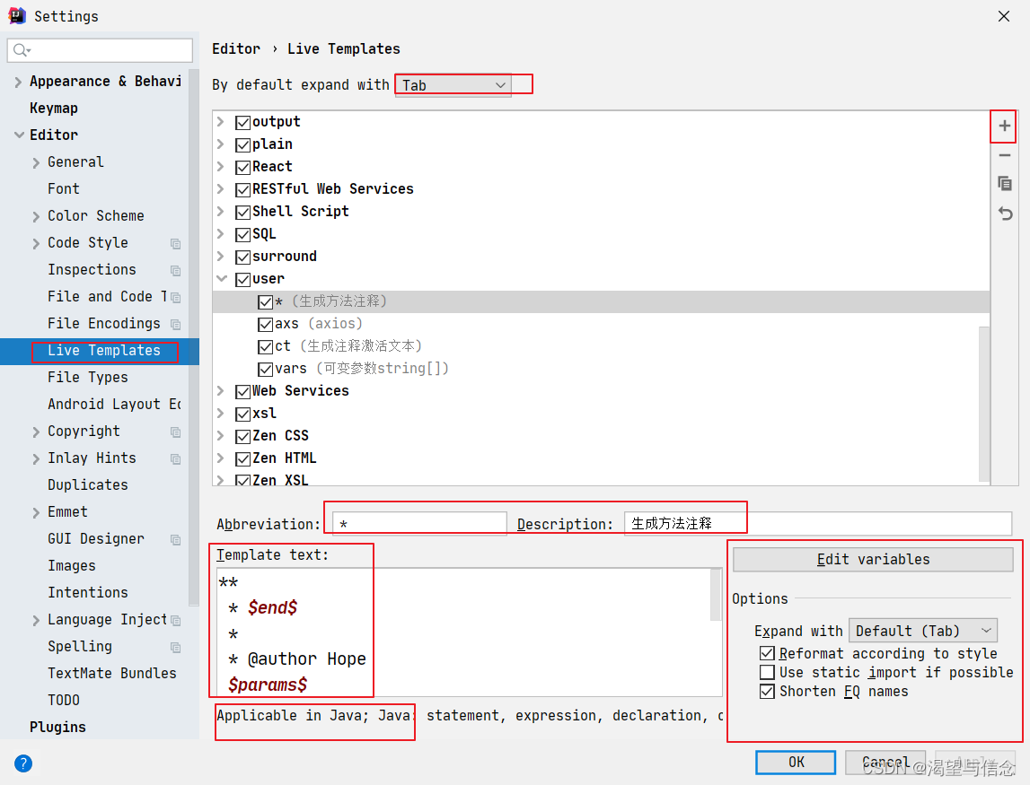1030x785 pixels.
Task: Click the Editor breadcrumb link
Action: (236, 48)
